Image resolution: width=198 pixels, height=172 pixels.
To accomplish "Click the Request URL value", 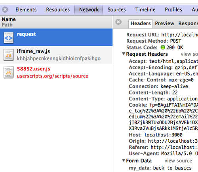I will [180, 35].
